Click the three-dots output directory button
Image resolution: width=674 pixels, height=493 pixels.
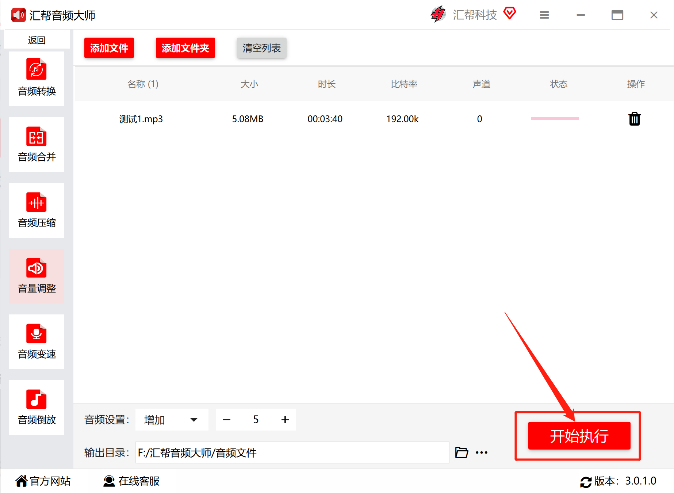482,453
